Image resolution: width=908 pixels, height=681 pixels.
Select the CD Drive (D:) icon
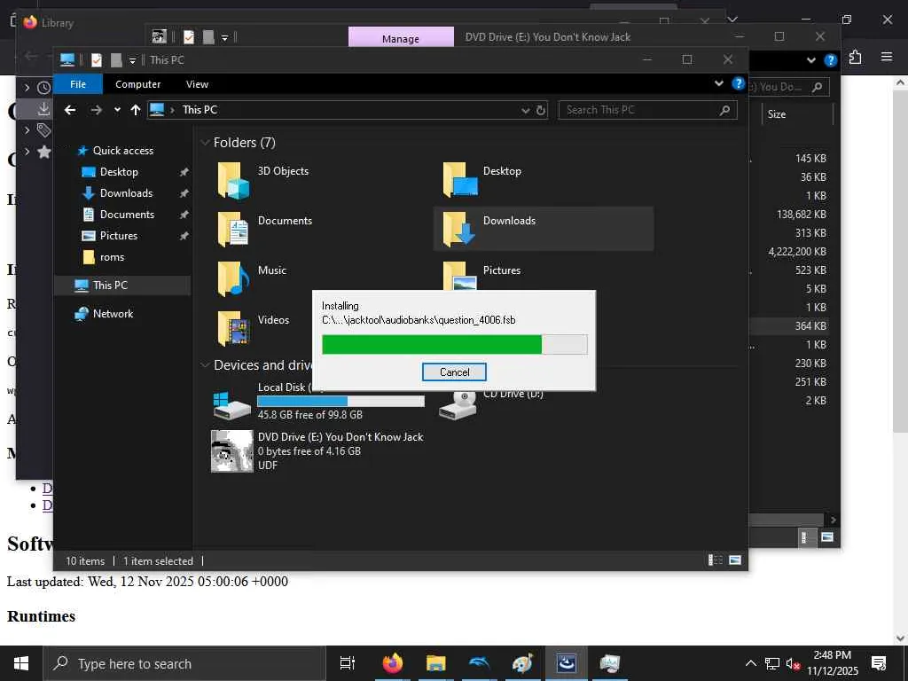[458, 405]
